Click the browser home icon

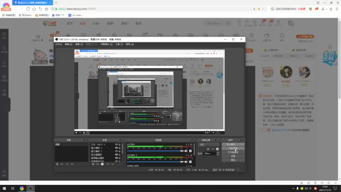pos(34,9)
